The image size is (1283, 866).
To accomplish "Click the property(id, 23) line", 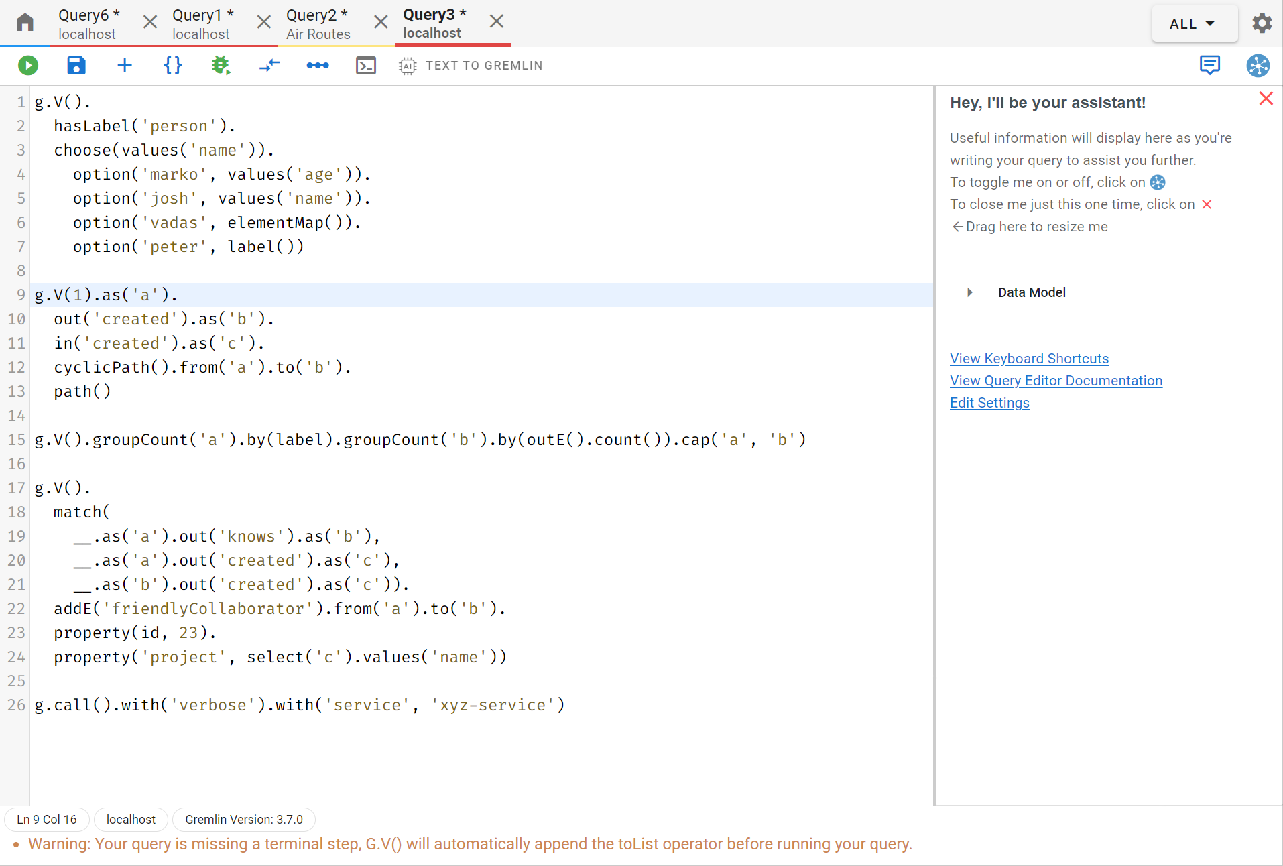I will click(135, 633).
